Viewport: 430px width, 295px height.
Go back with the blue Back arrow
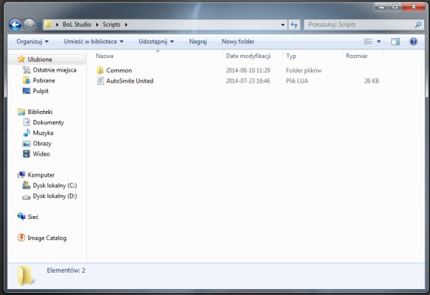15,25
